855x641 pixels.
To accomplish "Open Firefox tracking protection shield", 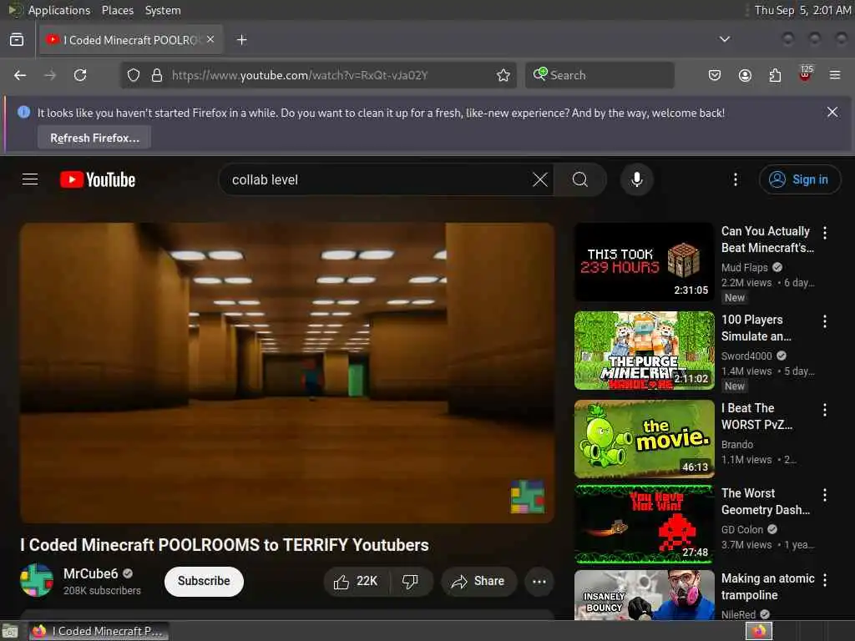I will (134, 75).
